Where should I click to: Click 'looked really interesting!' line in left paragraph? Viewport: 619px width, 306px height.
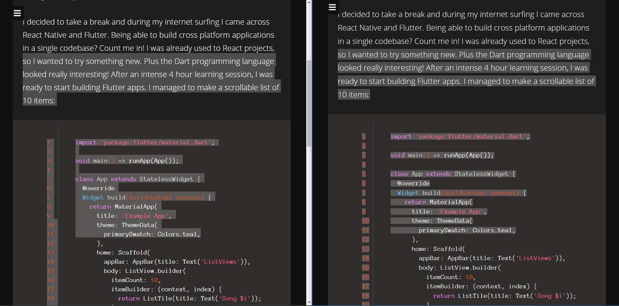point(148,74)
